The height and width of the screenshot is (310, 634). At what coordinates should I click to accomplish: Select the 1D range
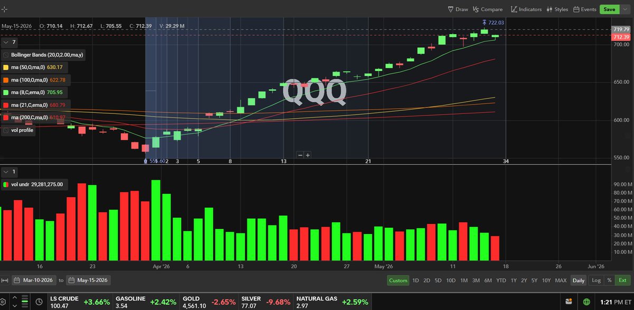click(416, 280)
